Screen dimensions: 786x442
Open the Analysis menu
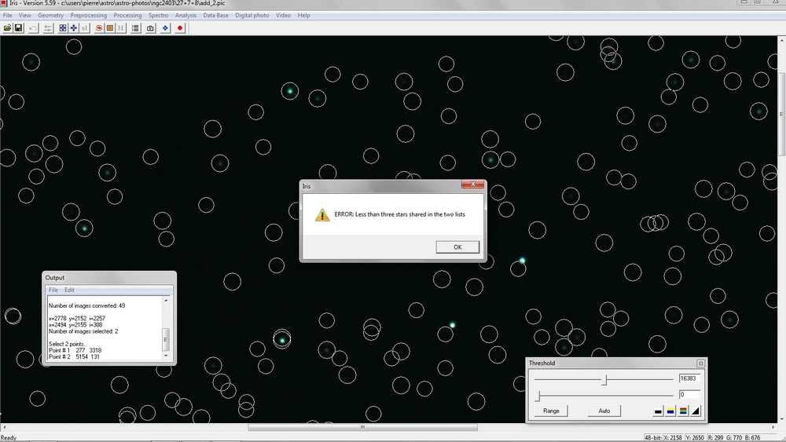click(x=185, y=16)
